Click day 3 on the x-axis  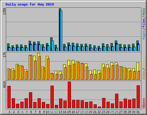pyautogui.click(x=18, y=112)
